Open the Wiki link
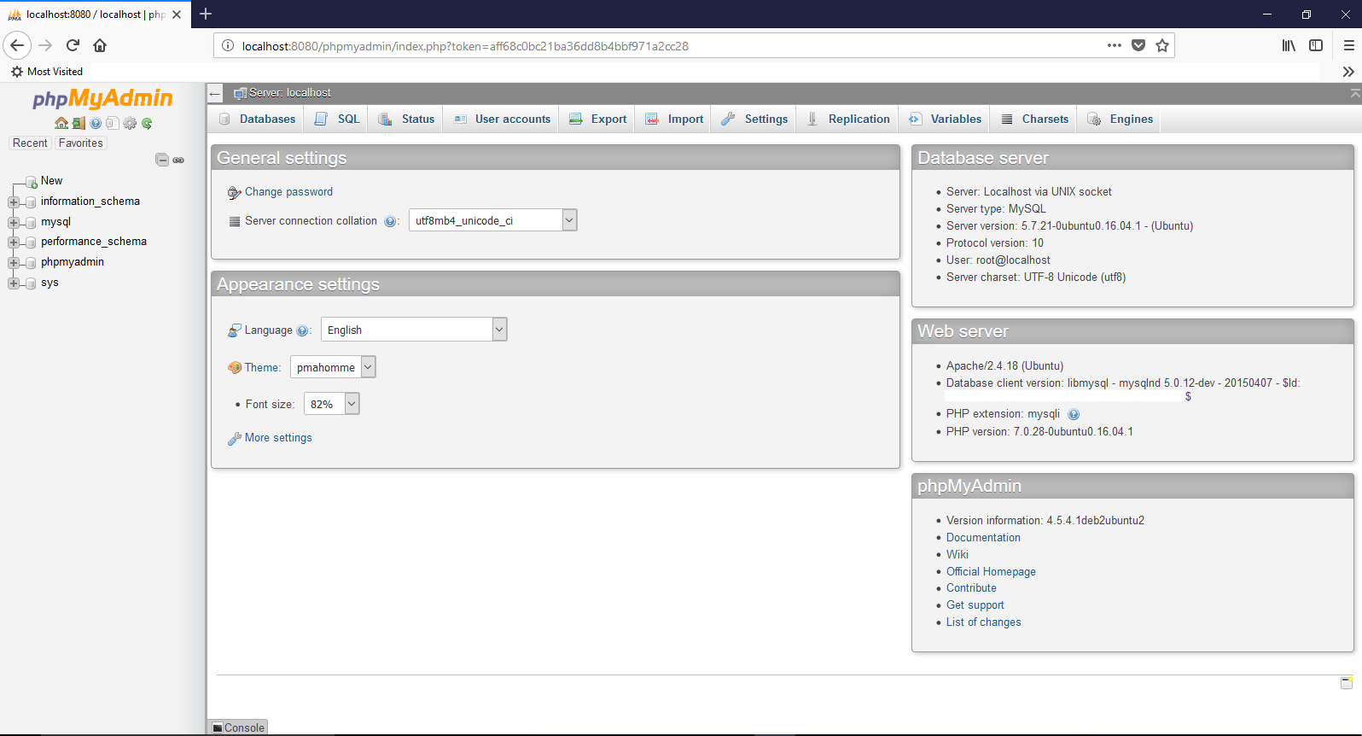Image resolution: width=1362 pixels, height=736 pixels. tap(957, 555)
